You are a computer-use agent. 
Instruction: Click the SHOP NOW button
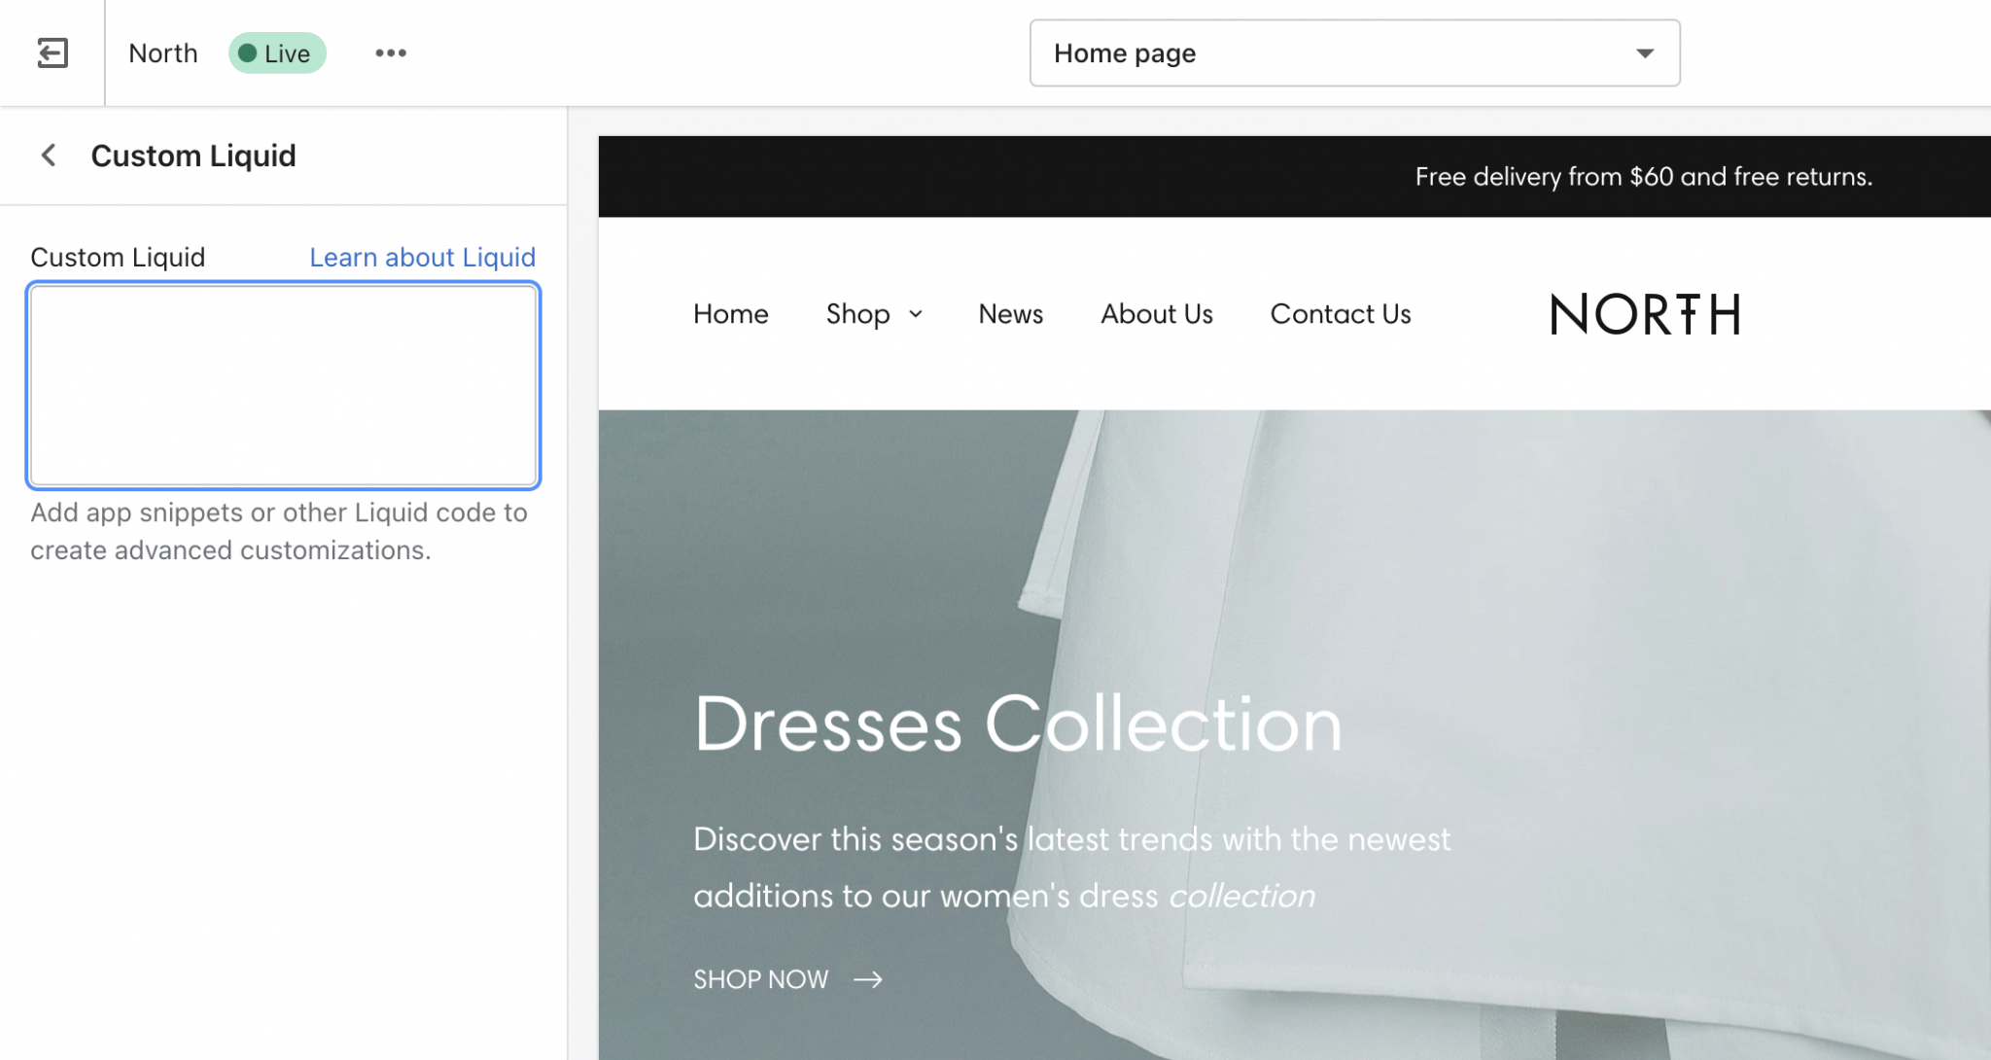point(761,979)
